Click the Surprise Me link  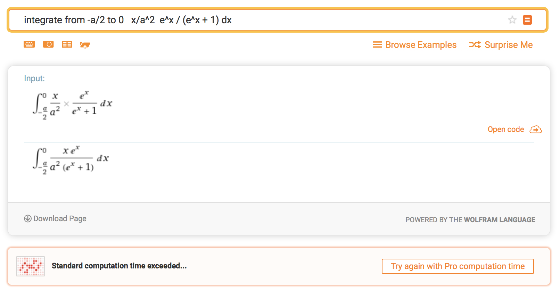pos(509,45)
